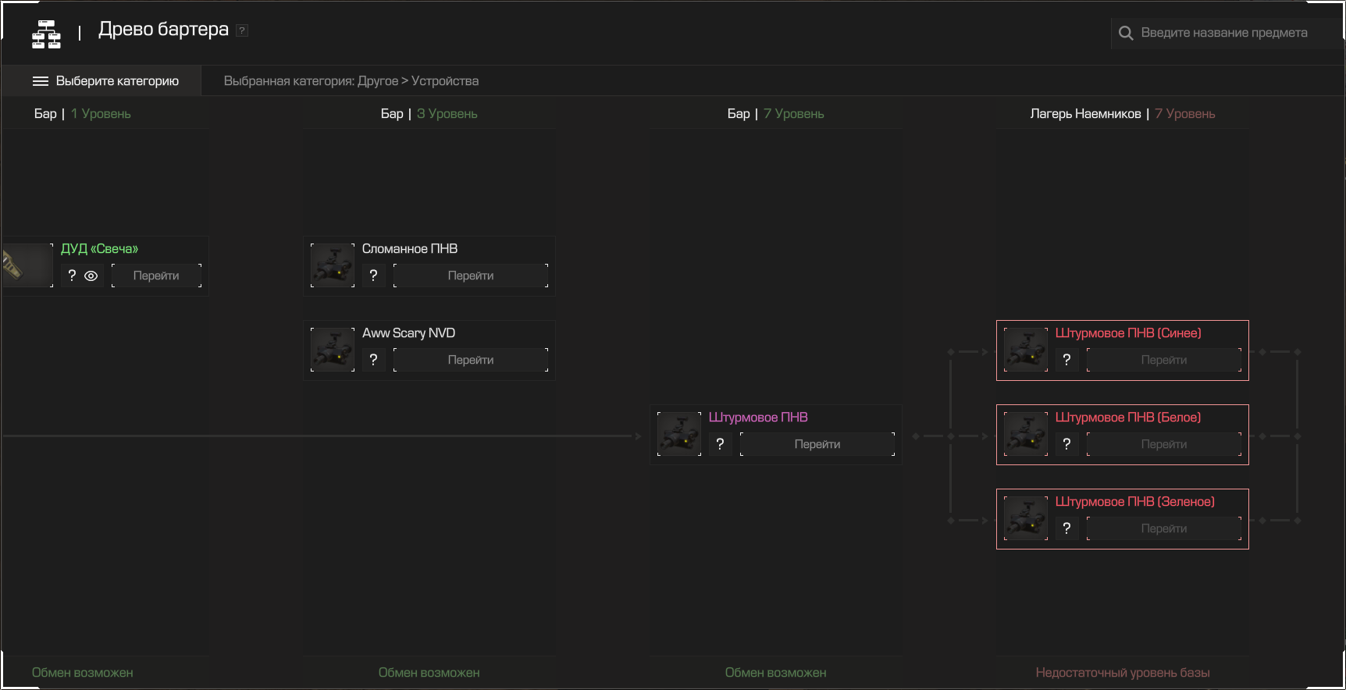Click ДУД «Свеча» item thumbnail

tap(27, 265)
